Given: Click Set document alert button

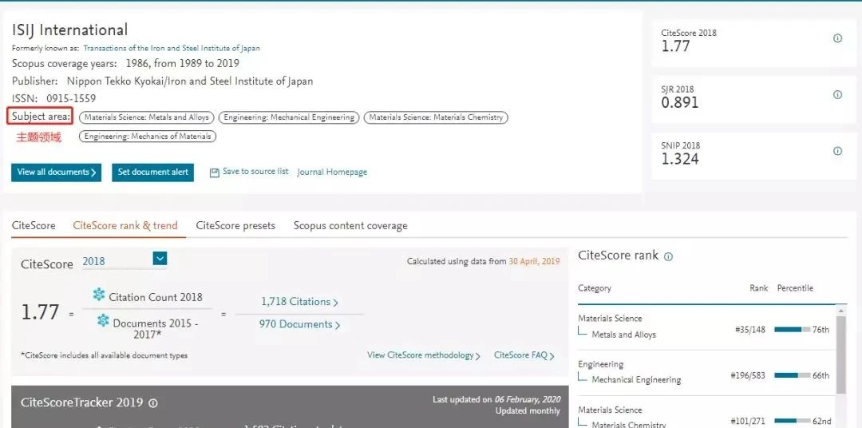Looking at the screenshot, I should pos(152,172).
